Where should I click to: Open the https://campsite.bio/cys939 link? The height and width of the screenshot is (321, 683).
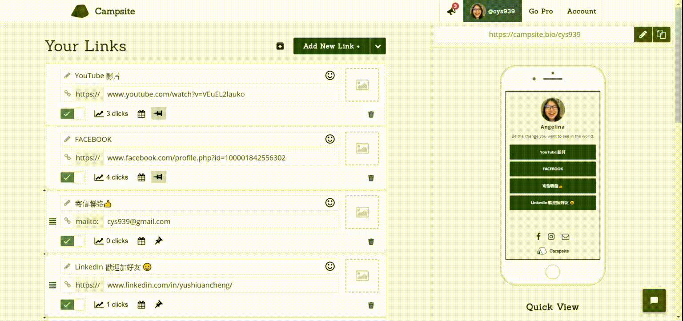(534, 34)
